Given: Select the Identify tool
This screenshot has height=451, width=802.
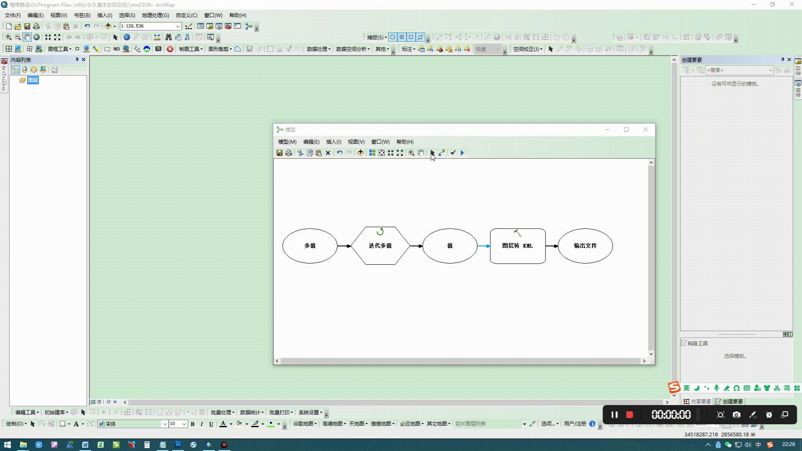Looking at the screenshot, I should 127,37.
